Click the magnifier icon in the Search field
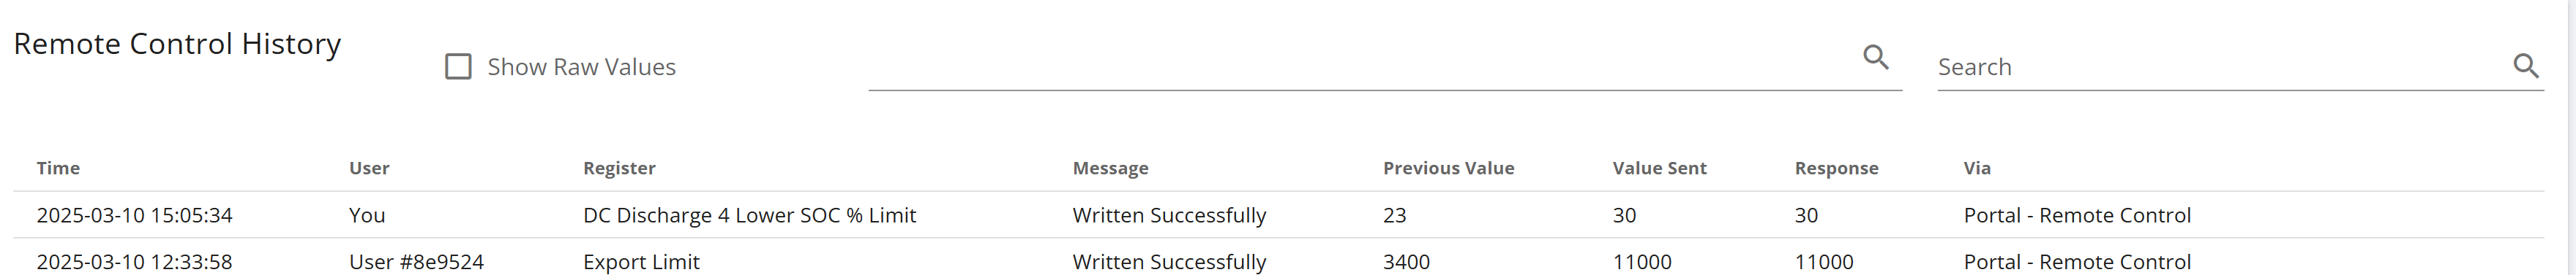The image size is (2576, 275). tap(2525, 66)
